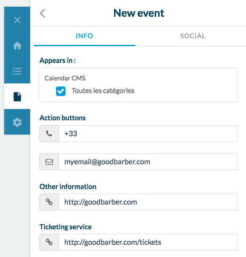
Task: Select the INFO tab
Action: [84, 36]
